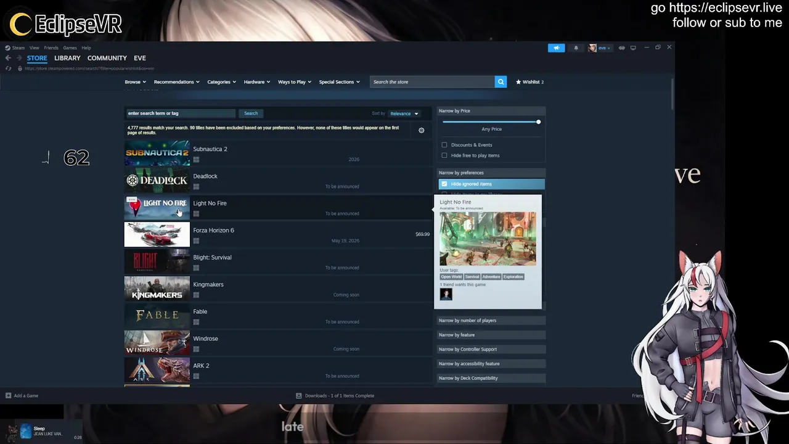This screenshot has width=789, height=444.
Task: Open the EVE profile tab
Action: [x=140, y=58]
